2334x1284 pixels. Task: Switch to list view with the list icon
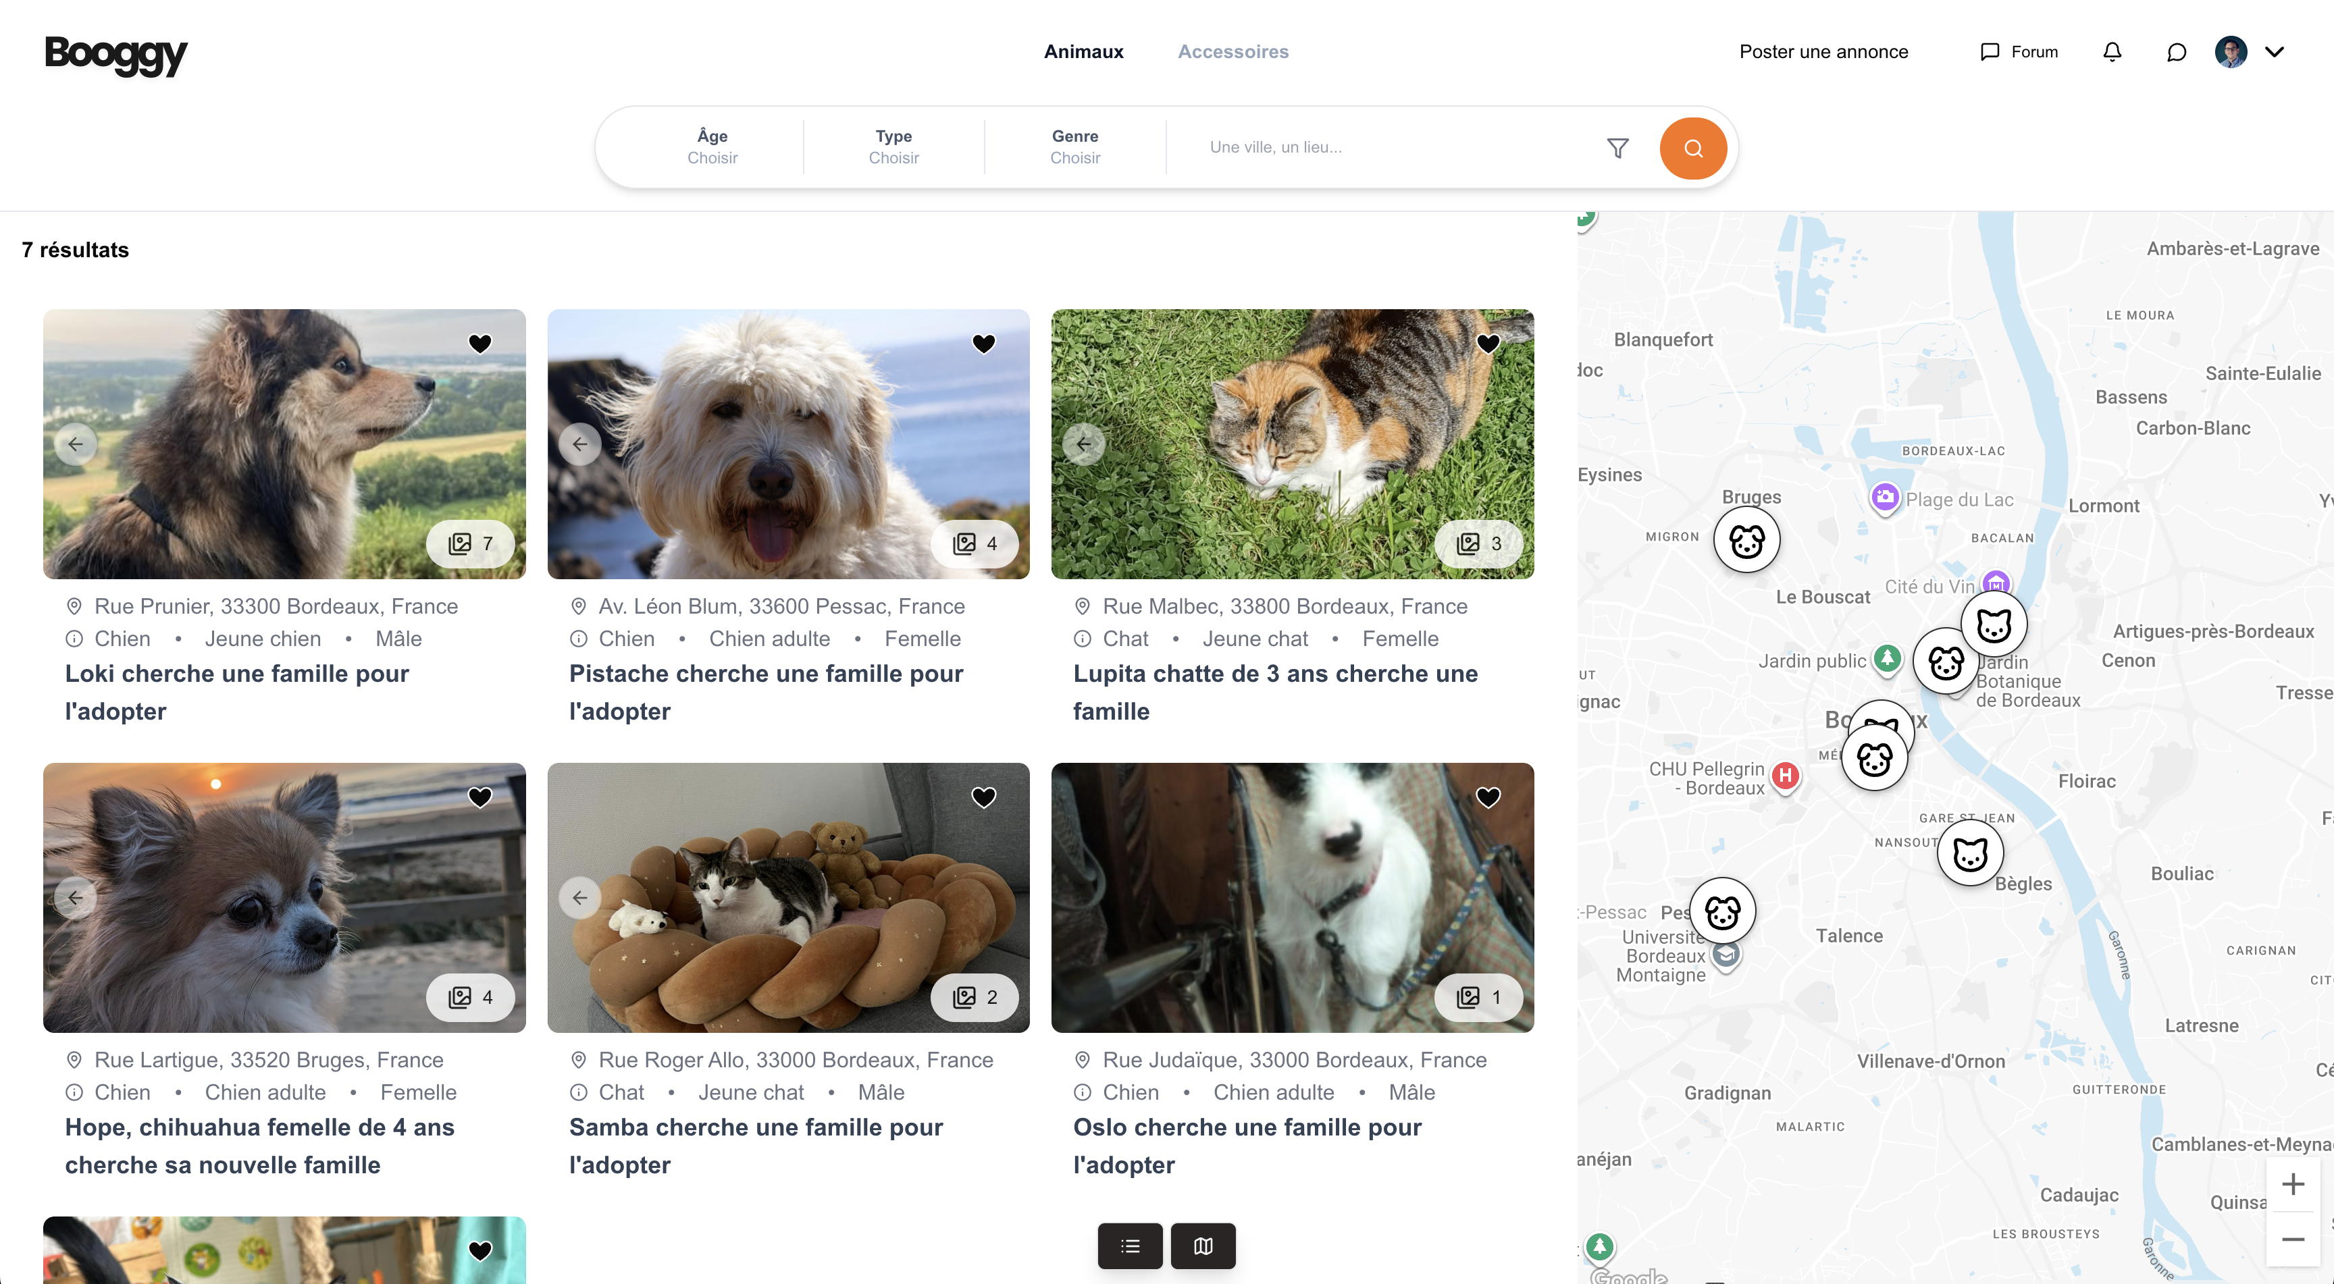1130,1246
